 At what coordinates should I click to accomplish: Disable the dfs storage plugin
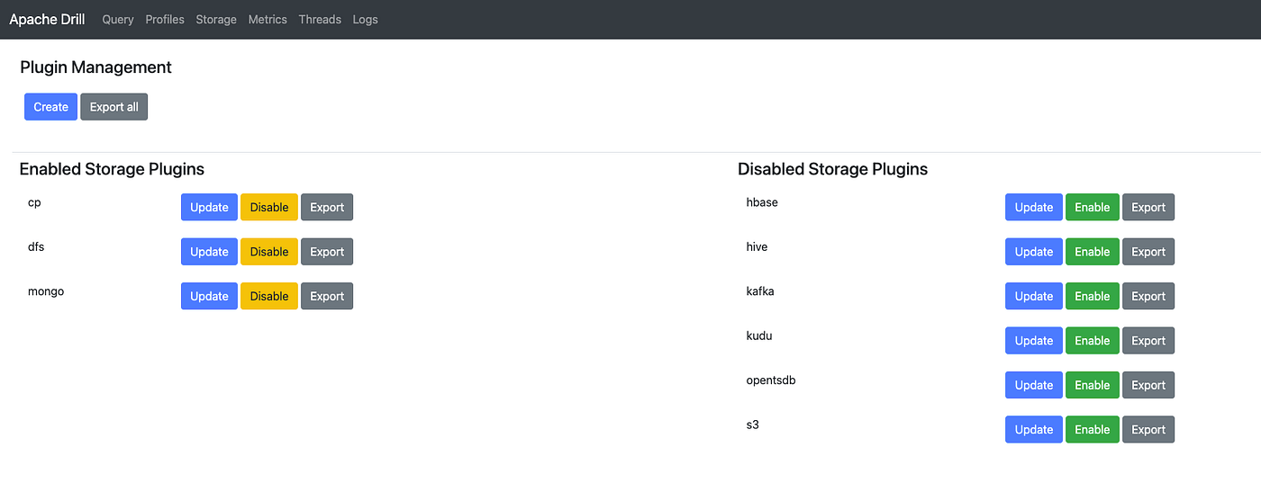269,252
